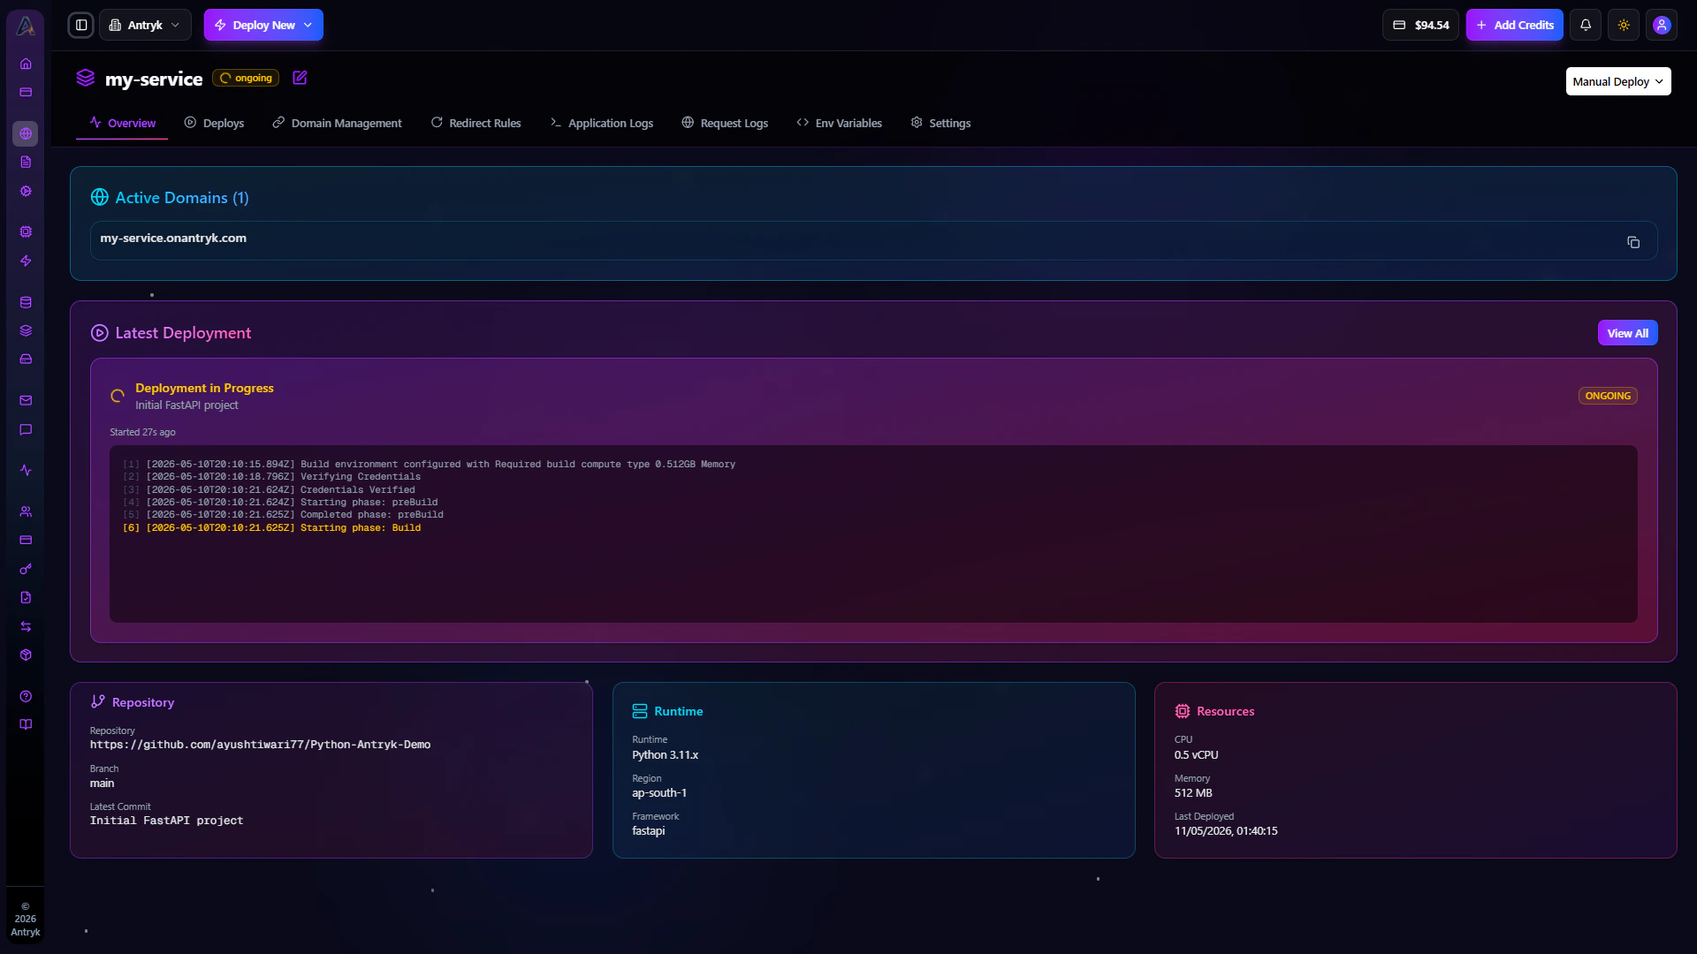
Task: Click View All deployments button
Action: tap(1627, 333)
